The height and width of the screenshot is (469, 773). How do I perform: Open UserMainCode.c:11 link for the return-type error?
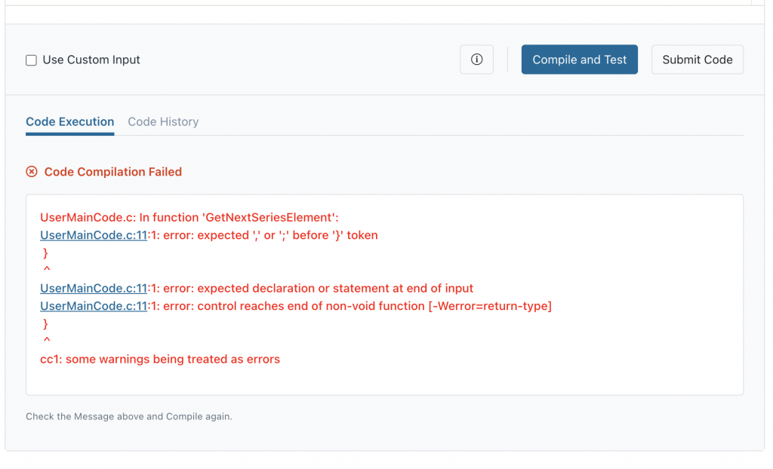[x=93, y=306]
